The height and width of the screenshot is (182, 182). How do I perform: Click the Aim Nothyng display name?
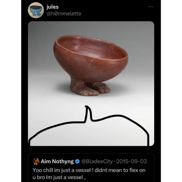57,161
